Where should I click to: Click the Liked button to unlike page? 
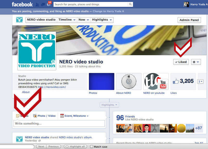click(181, 62)
